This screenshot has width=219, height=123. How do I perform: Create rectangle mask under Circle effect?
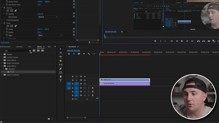(x=12, y=26)
